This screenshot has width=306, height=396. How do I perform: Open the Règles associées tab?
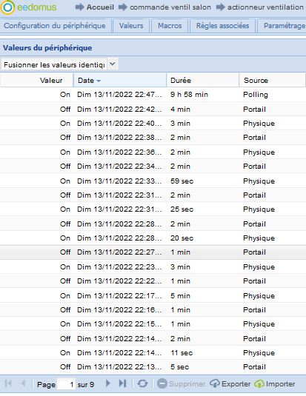(x=222, y=25)
